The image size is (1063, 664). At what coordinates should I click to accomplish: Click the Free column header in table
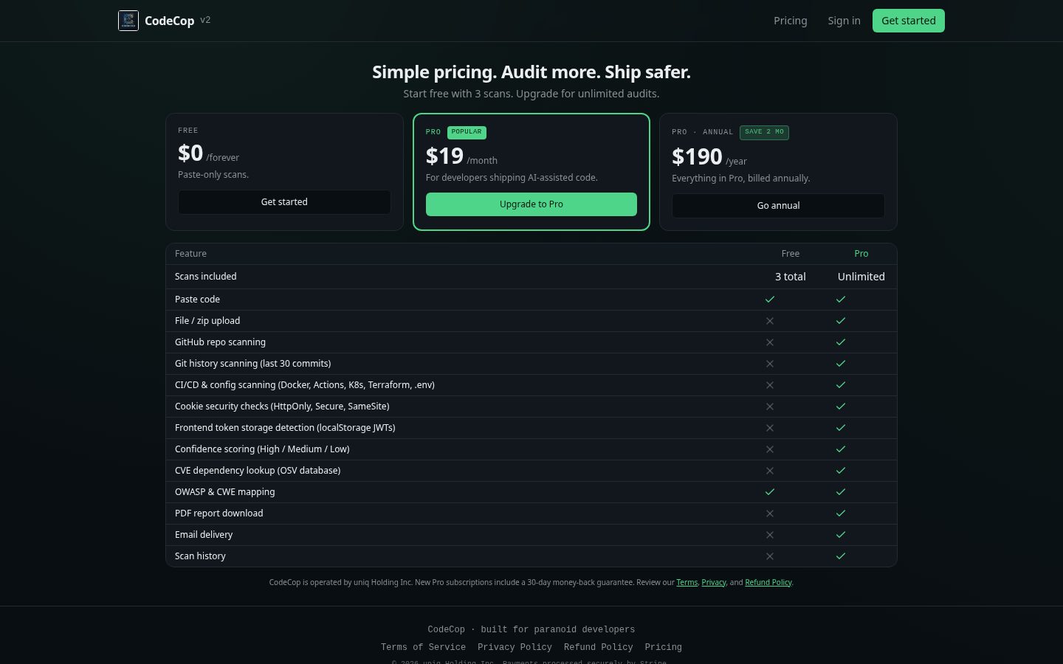[791, 254]
